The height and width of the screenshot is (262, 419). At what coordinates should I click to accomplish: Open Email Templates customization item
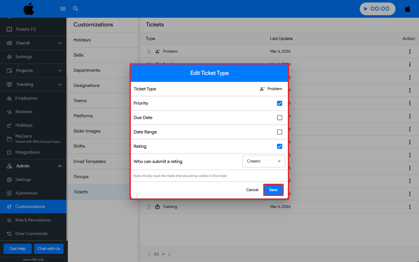pyautogui.click(x=90, y=162)
